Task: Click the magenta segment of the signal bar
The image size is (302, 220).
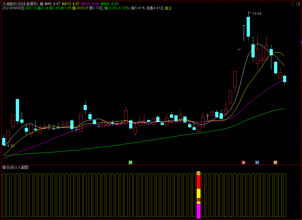Action: tap(198, 211)
